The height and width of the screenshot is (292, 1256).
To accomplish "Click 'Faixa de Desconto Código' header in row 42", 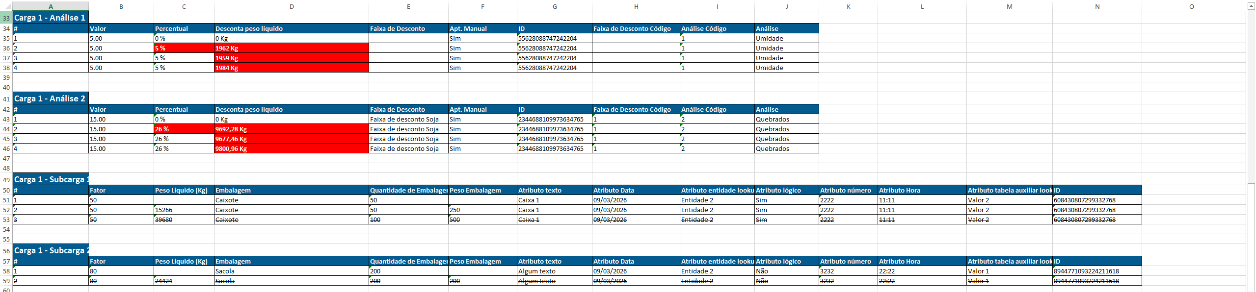I will (636, 109).
